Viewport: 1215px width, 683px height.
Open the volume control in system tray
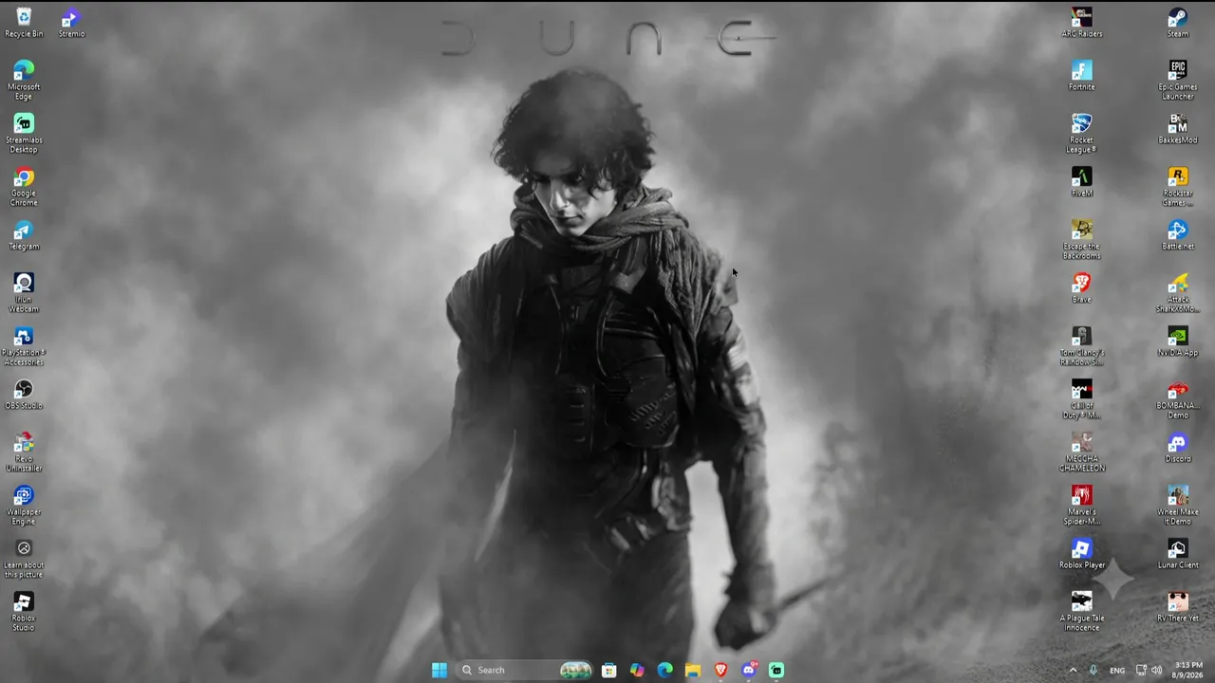click(1156, 671)
